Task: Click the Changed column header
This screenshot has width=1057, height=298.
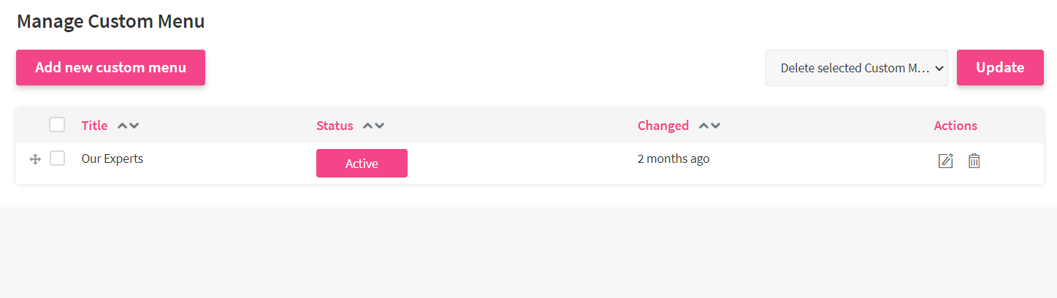Action: [x=663, y=126]
